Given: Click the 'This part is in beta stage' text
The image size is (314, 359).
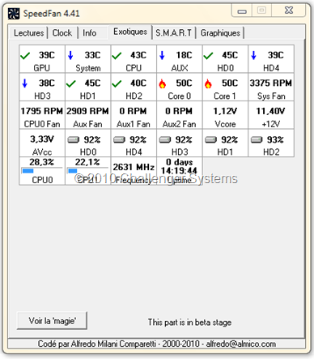Looking at the screenshot, I should [189, 322].
